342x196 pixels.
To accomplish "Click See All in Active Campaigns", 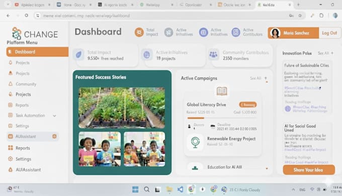I will [255, 78].
